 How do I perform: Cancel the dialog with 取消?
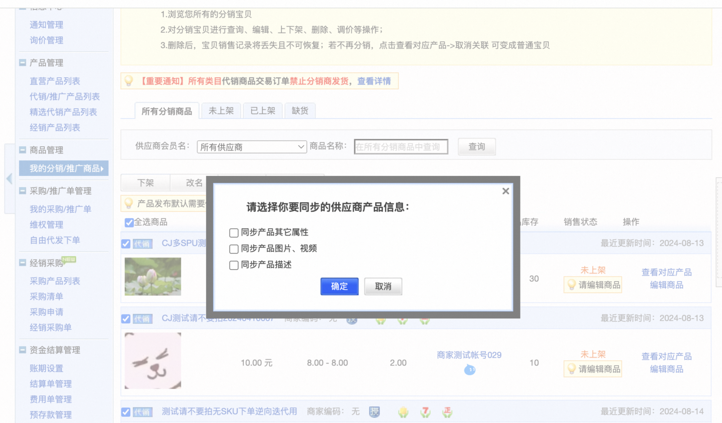point(383,286)
